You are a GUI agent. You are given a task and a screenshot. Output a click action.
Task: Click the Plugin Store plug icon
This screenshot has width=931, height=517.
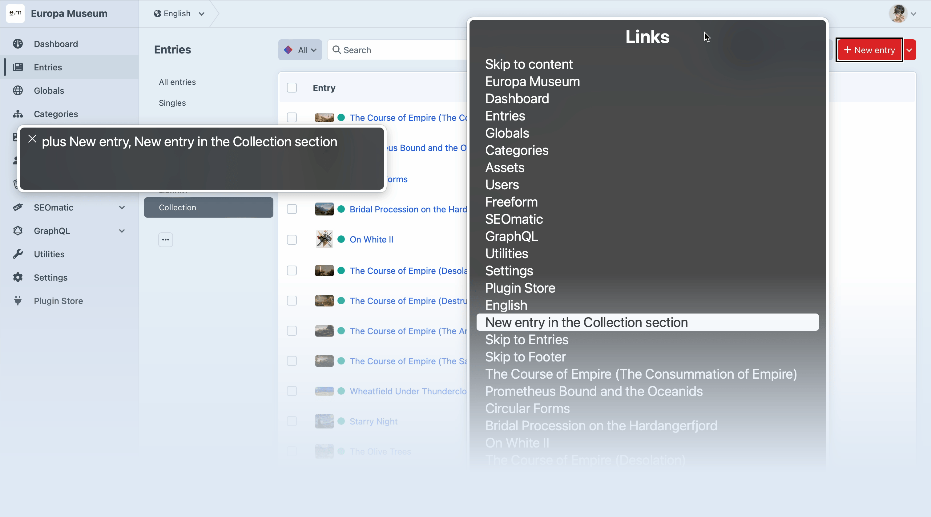coord(18,301)
